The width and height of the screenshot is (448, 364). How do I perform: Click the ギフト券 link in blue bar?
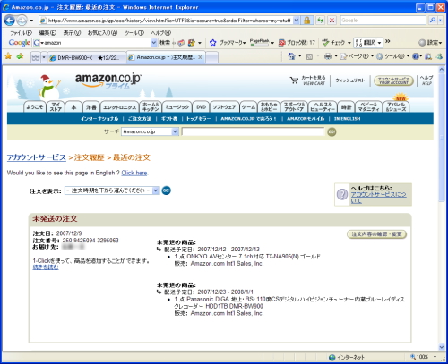point(169,119)
